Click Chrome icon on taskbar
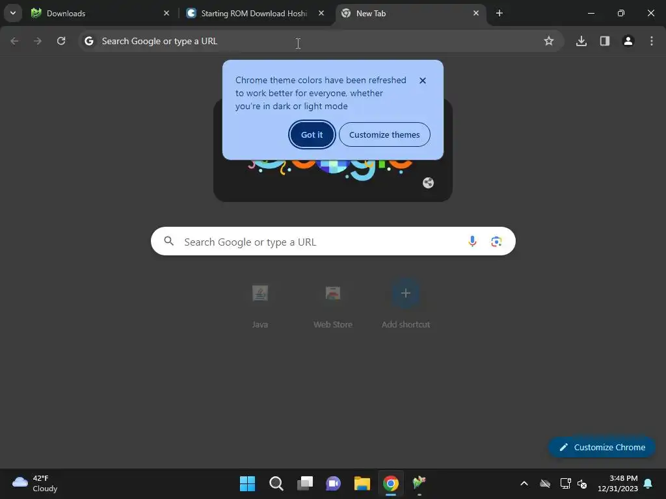 pyautogui.click(x=391, y=483)
